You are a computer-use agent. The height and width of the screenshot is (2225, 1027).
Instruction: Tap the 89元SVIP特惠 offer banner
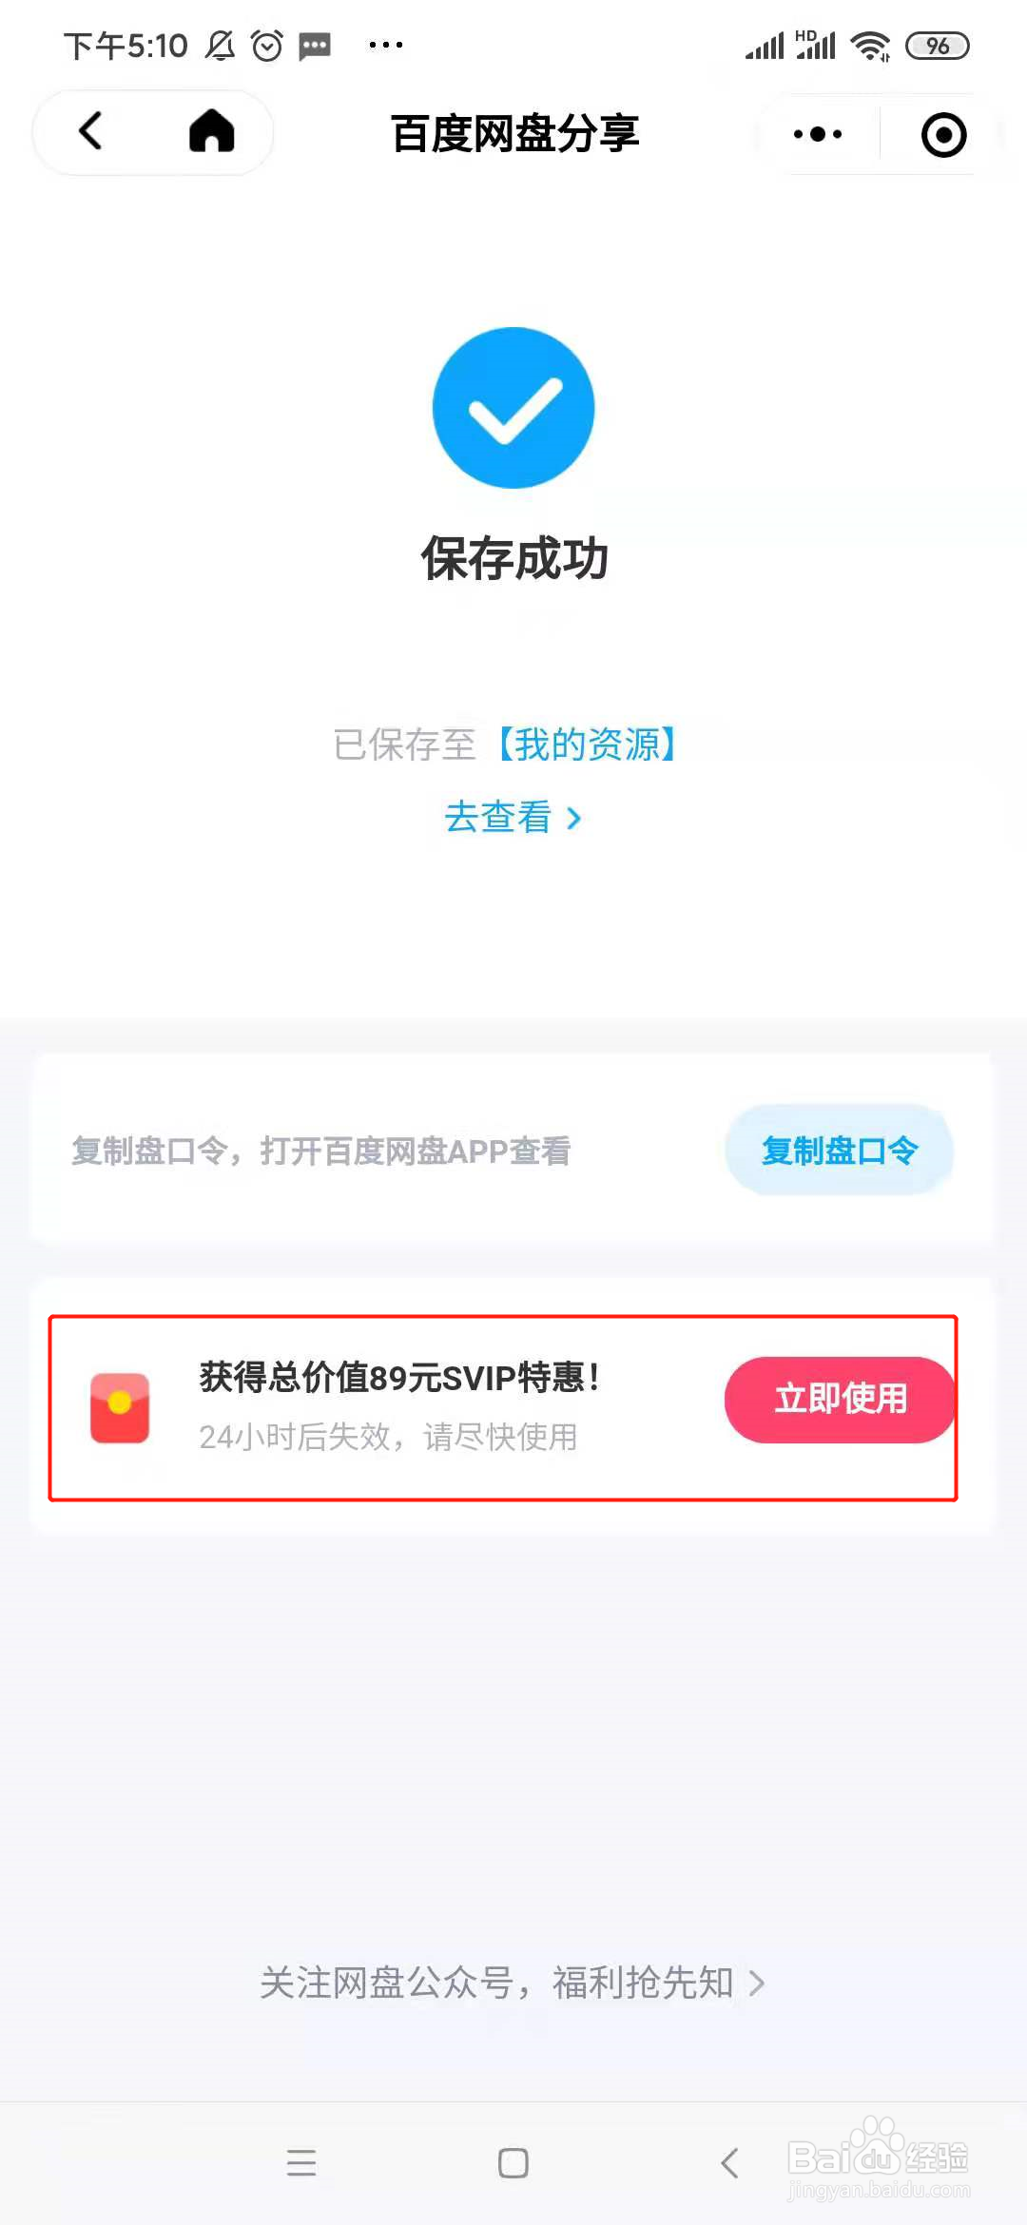(x=399, y=1374)
